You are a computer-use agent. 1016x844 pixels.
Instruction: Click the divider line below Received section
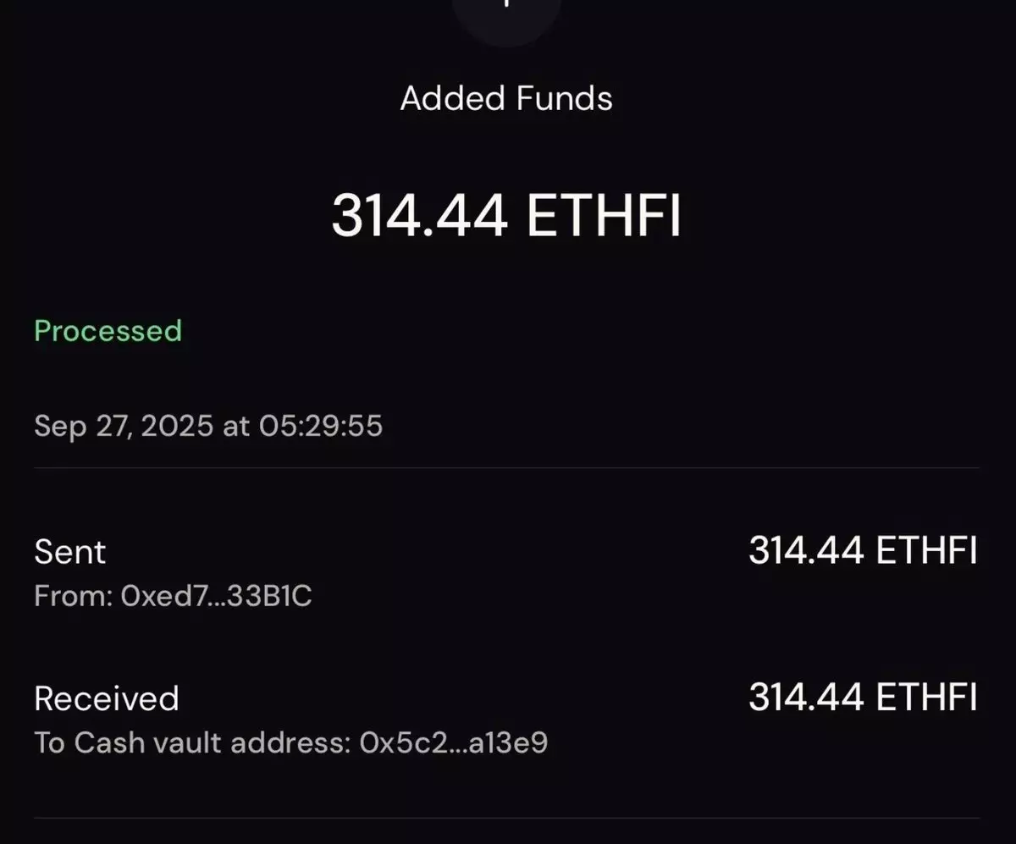(506, 818)
